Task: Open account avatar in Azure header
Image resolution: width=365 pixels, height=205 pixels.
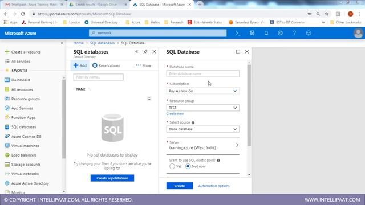Action: click(358, 33)
